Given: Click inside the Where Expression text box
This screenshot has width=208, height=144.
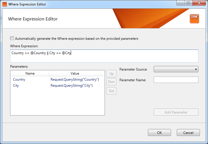Looking at the screenshot, I should 104,56.
